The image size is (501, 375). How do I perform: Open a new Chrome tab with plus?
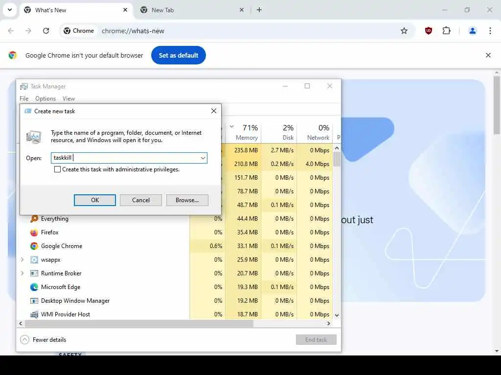[x=259, y=10]
